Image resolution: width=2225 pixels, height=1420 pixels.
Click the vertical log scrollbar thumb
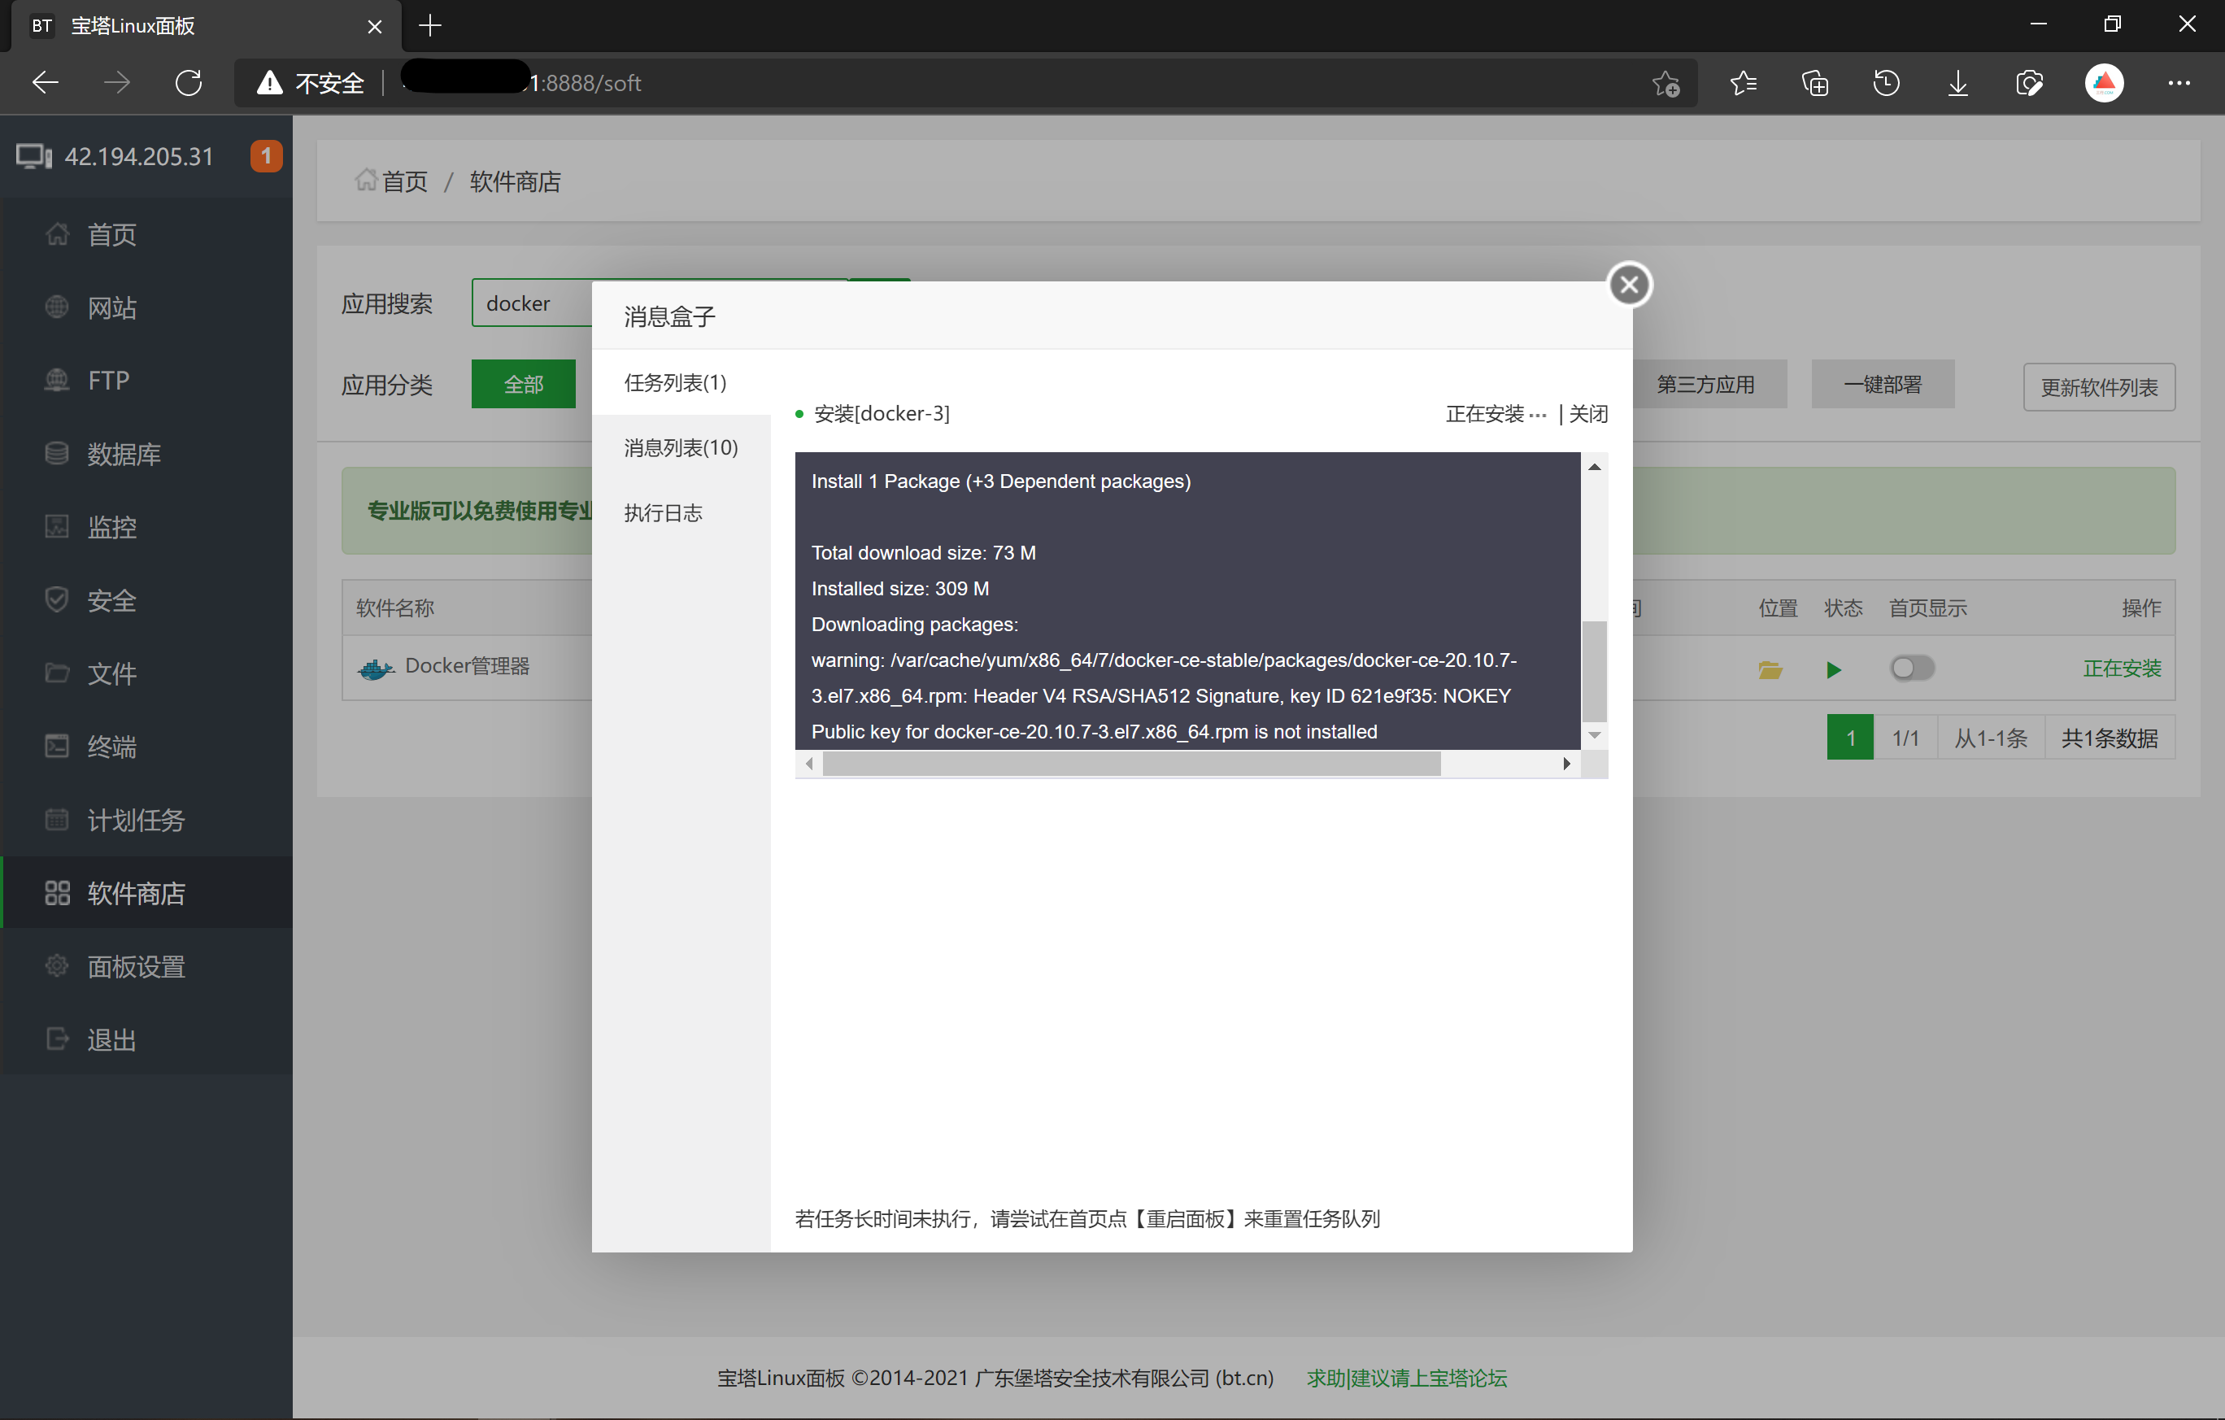pyautogui.click(x=1595, y=671)
